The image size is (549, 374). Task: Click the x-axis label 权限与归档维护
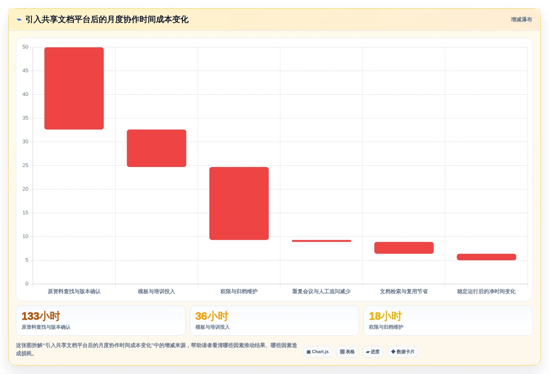click(239, 292)
